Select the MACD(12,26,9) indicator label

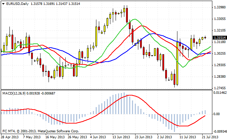click(x=14, y=93)
